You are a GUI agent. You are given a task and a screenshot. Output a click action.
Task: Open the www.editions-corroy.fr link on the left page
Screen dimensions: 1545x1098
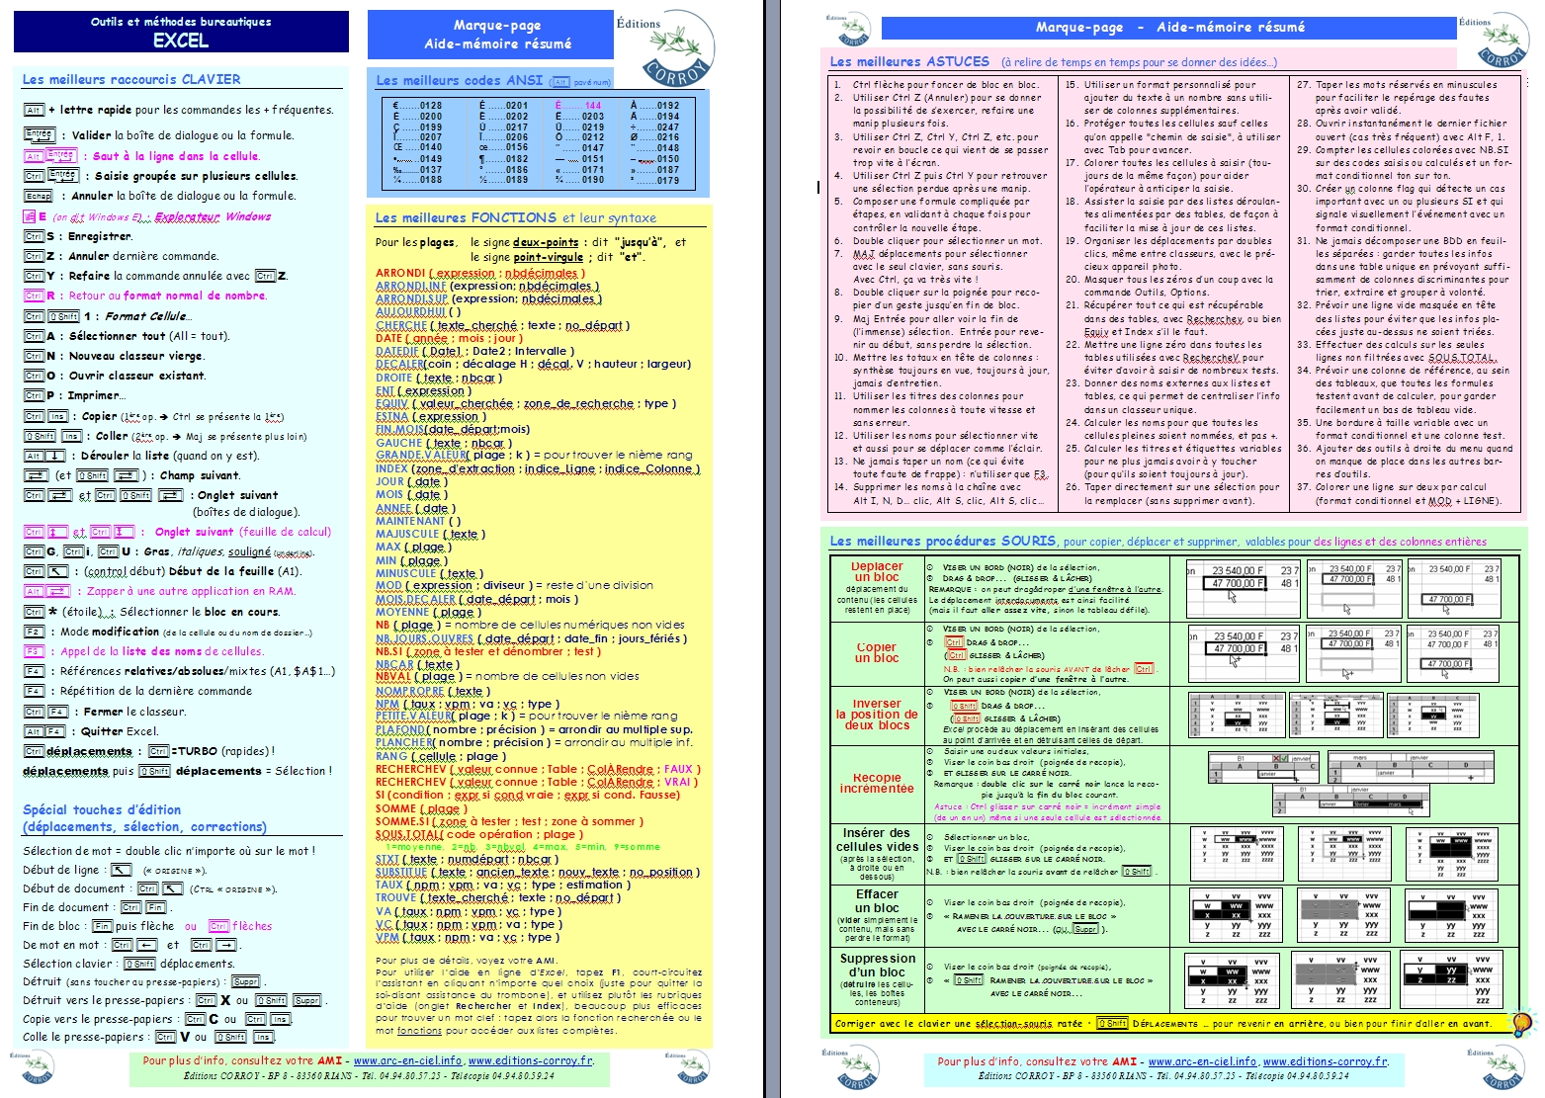(531, 1060)
